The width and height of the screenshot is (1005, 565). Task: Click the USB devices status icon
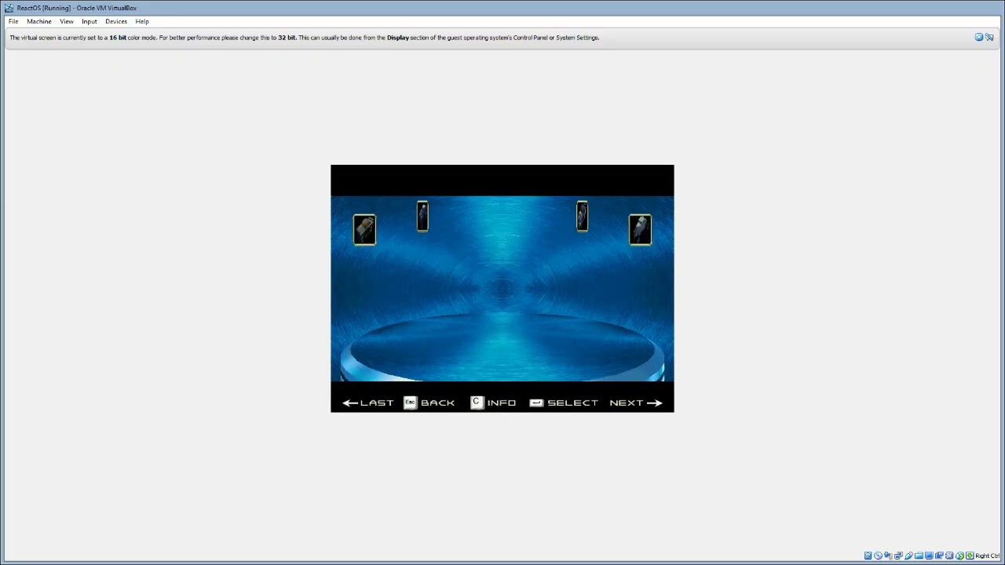pyautogui.click(x=908, y=556)
